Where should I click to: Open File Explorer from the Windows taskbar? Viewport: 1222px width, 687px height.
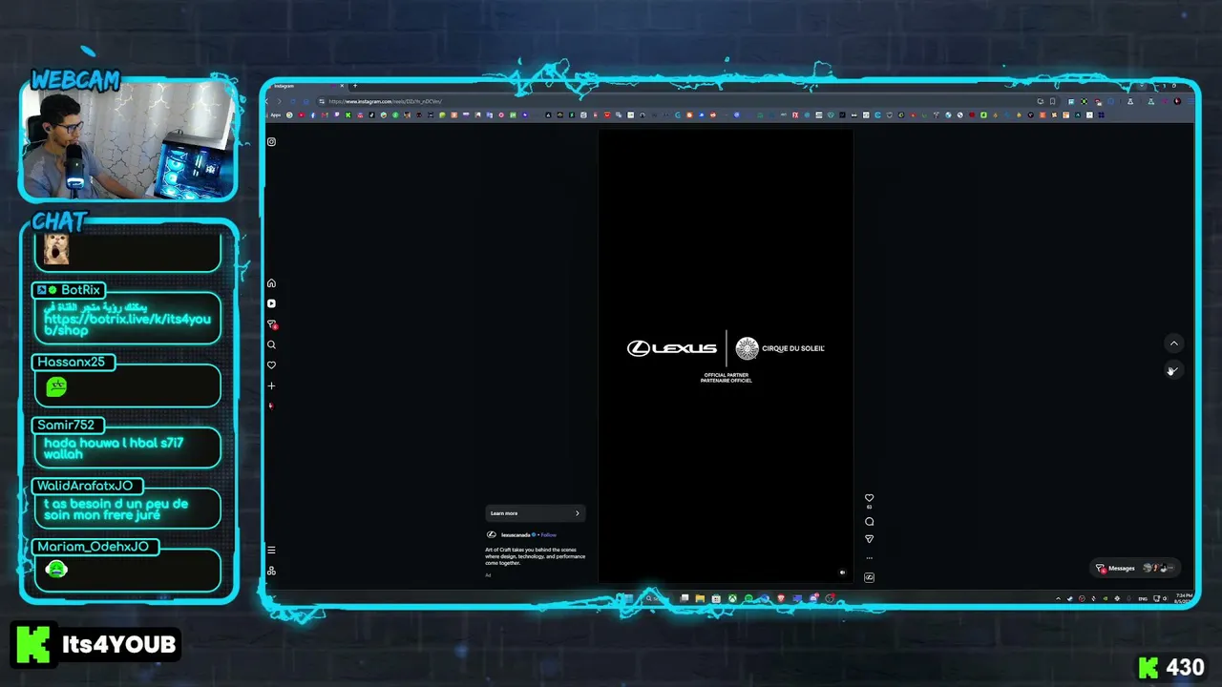pyautogui.click(x=700, y=599)
